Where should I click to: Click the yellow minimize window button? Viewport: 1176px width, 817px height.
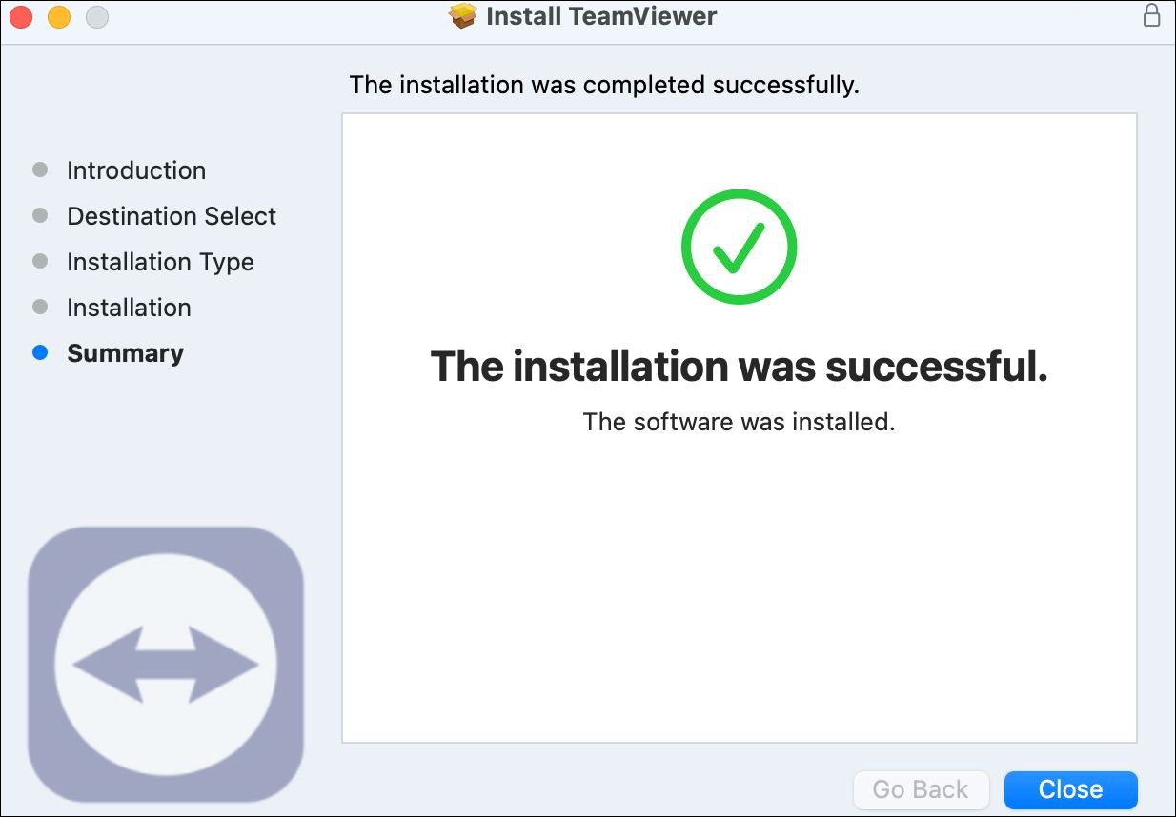[59, 16]
